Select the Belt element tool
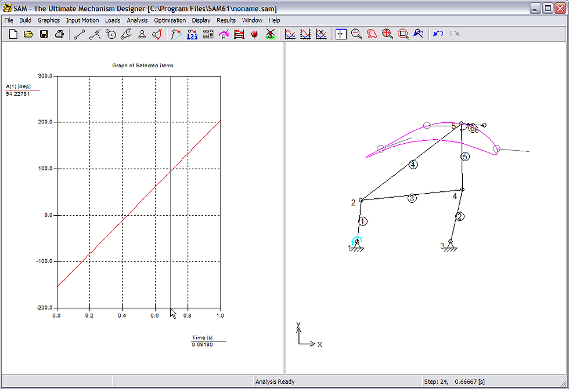 [127, 34]
